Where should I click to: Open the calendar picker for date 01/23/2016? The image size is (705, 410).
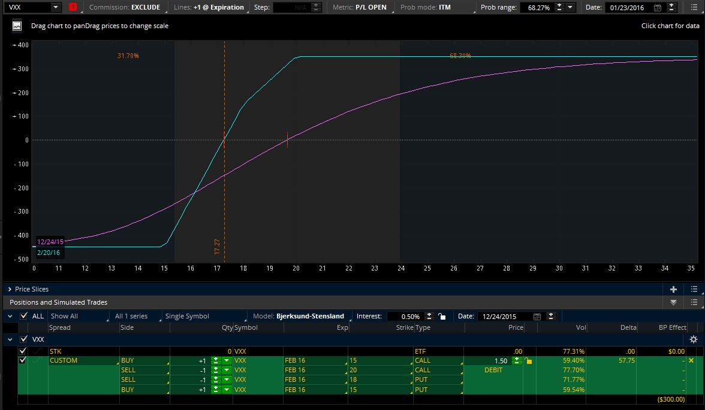click(x=657, y=8)
